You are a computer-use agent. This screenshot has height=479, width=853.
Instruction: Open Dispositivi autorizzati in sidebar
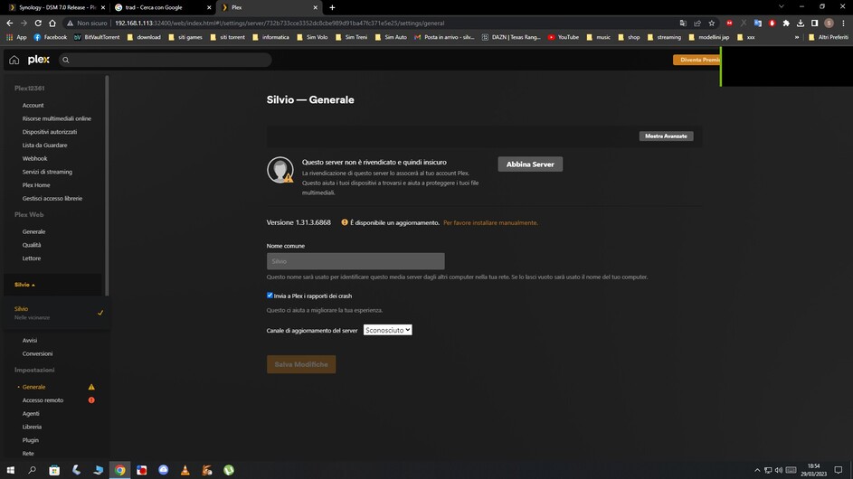pos(50,132)
